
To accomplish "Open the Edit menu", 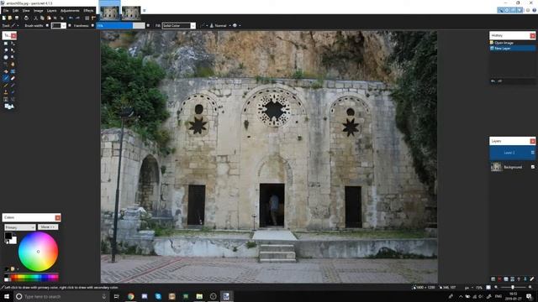I will (x=15, y=11).
